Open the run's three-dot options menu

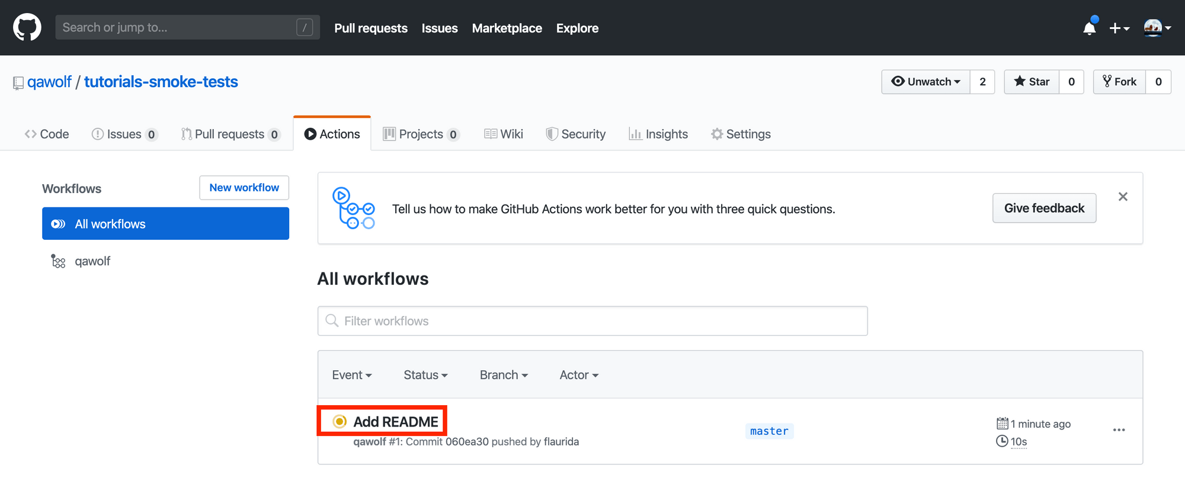1119,430
